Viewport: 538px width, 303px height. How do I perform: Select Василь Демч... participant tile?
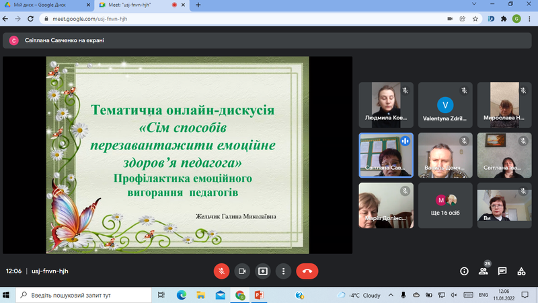pyautogui.click(x=445, y=156)
